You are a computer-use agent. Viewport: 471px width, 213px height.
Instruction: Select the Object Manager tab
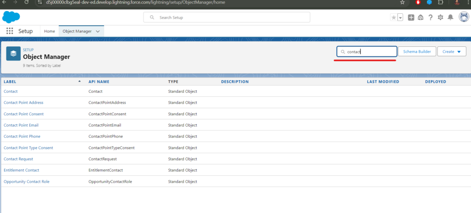coord(77,31)
